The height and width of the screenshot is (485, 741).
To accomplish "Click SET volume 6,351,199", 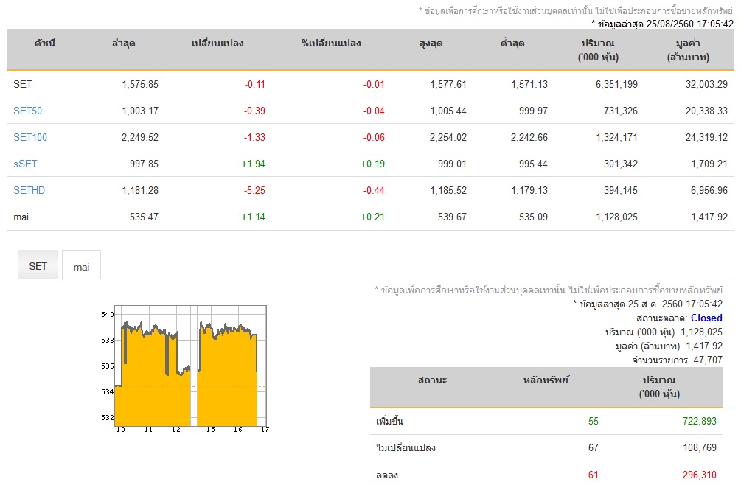I will tap(616, 84).
